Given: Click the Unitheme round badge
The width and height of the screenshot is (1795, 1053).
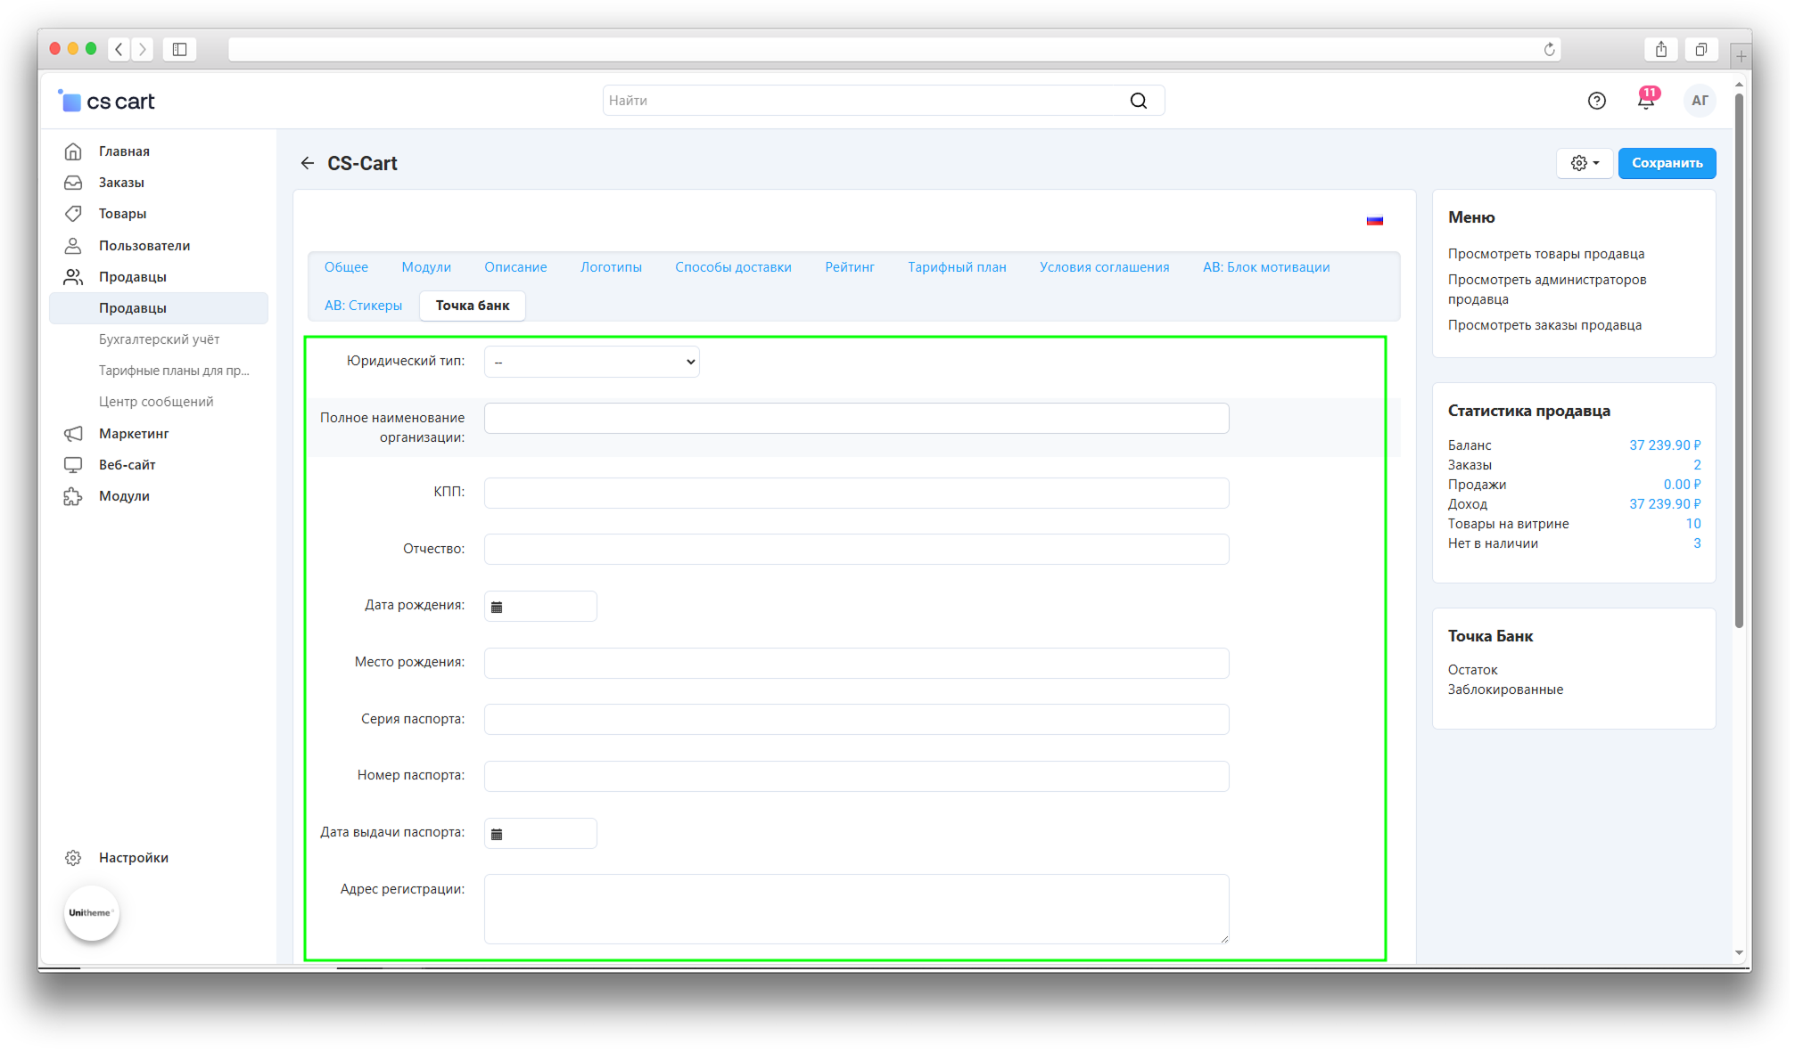Looking at the screenshot, I should pyautogui.click(x=91, y=912).
